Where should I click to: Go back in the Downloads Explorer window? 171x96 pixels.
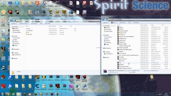point(103,19)
